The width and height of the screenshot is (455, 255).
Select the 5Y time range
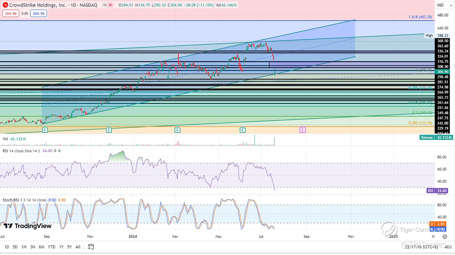[69, 247]
